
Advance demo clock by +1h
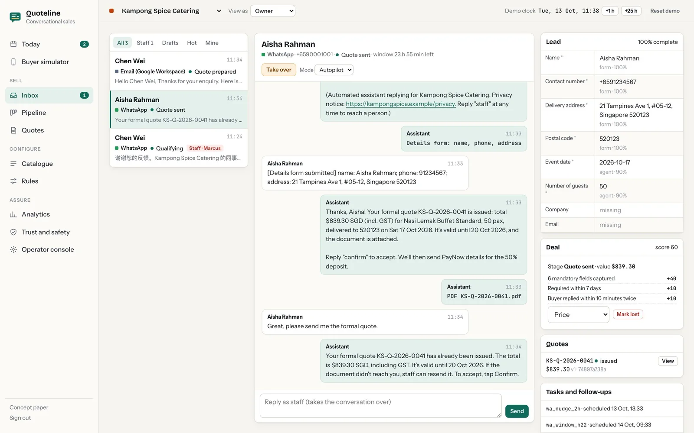tap(610, 11)
